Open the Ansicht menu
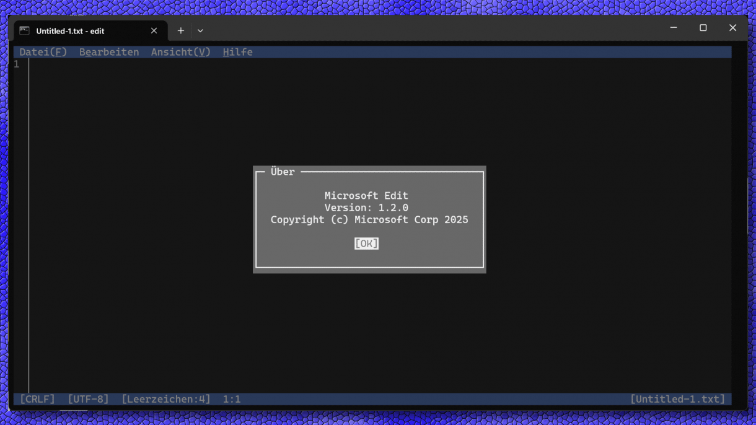This screenshot has width=756, height=425. point(180,51)
